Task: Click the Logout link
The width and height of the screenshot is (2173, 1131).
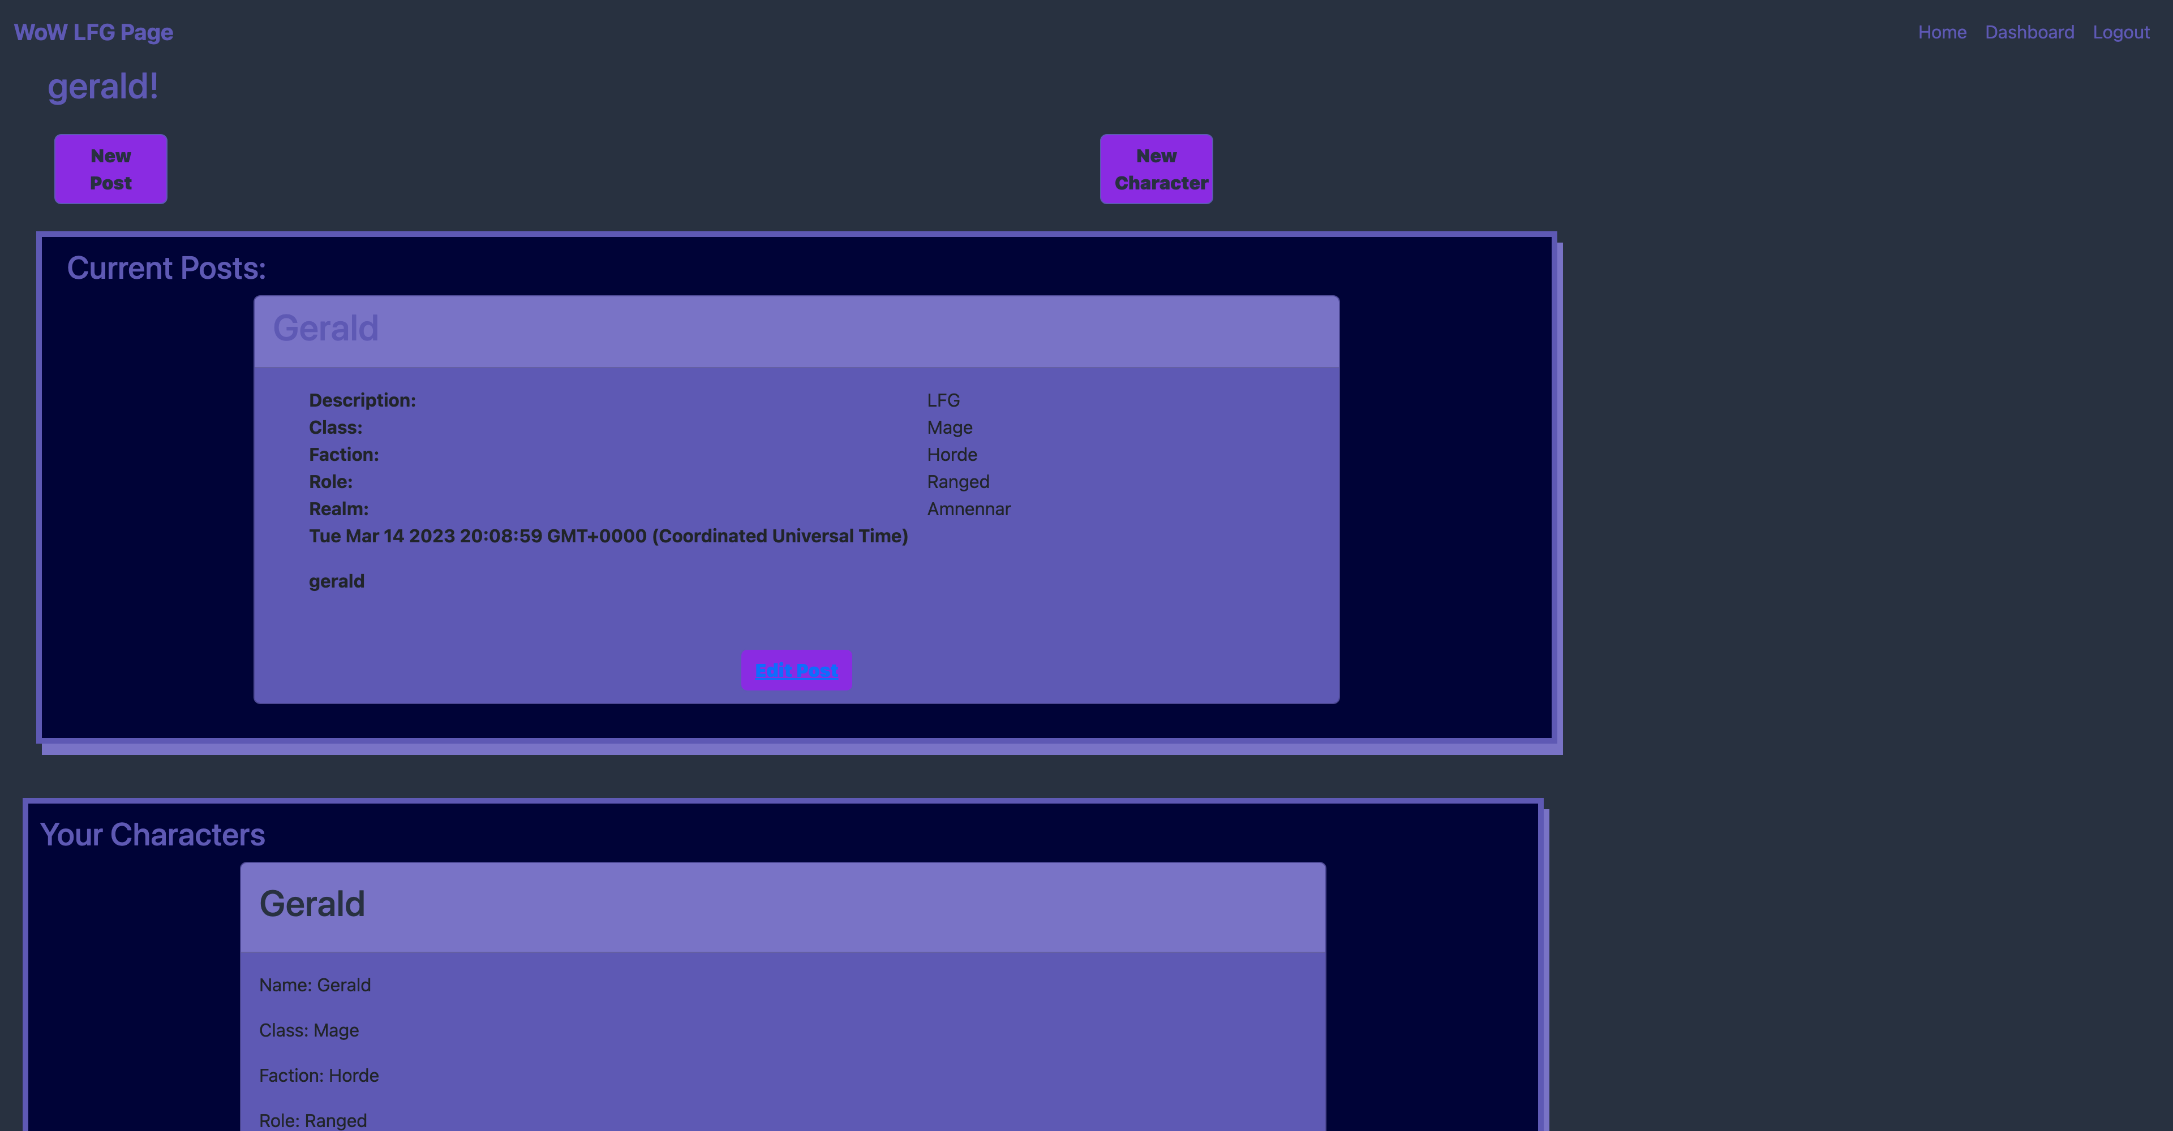Action: tap(2120, 32)
